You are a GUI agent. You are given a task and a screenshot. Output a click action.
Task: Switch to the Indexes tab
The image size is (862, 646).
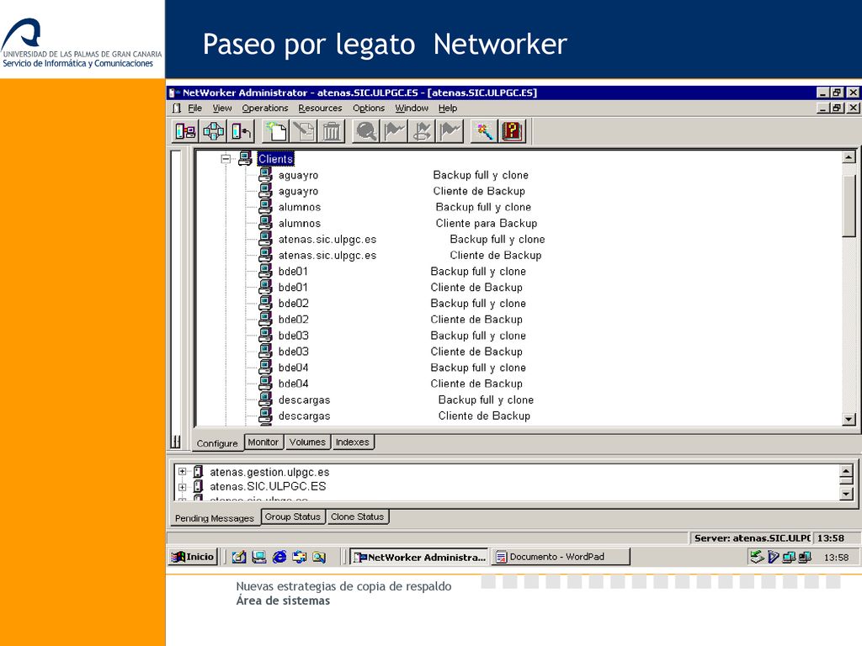tap(353, 442)
